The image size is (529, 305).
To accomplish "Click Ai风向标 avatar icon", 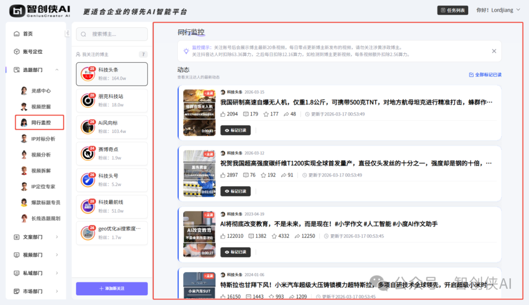I will [x=88, y=127].
